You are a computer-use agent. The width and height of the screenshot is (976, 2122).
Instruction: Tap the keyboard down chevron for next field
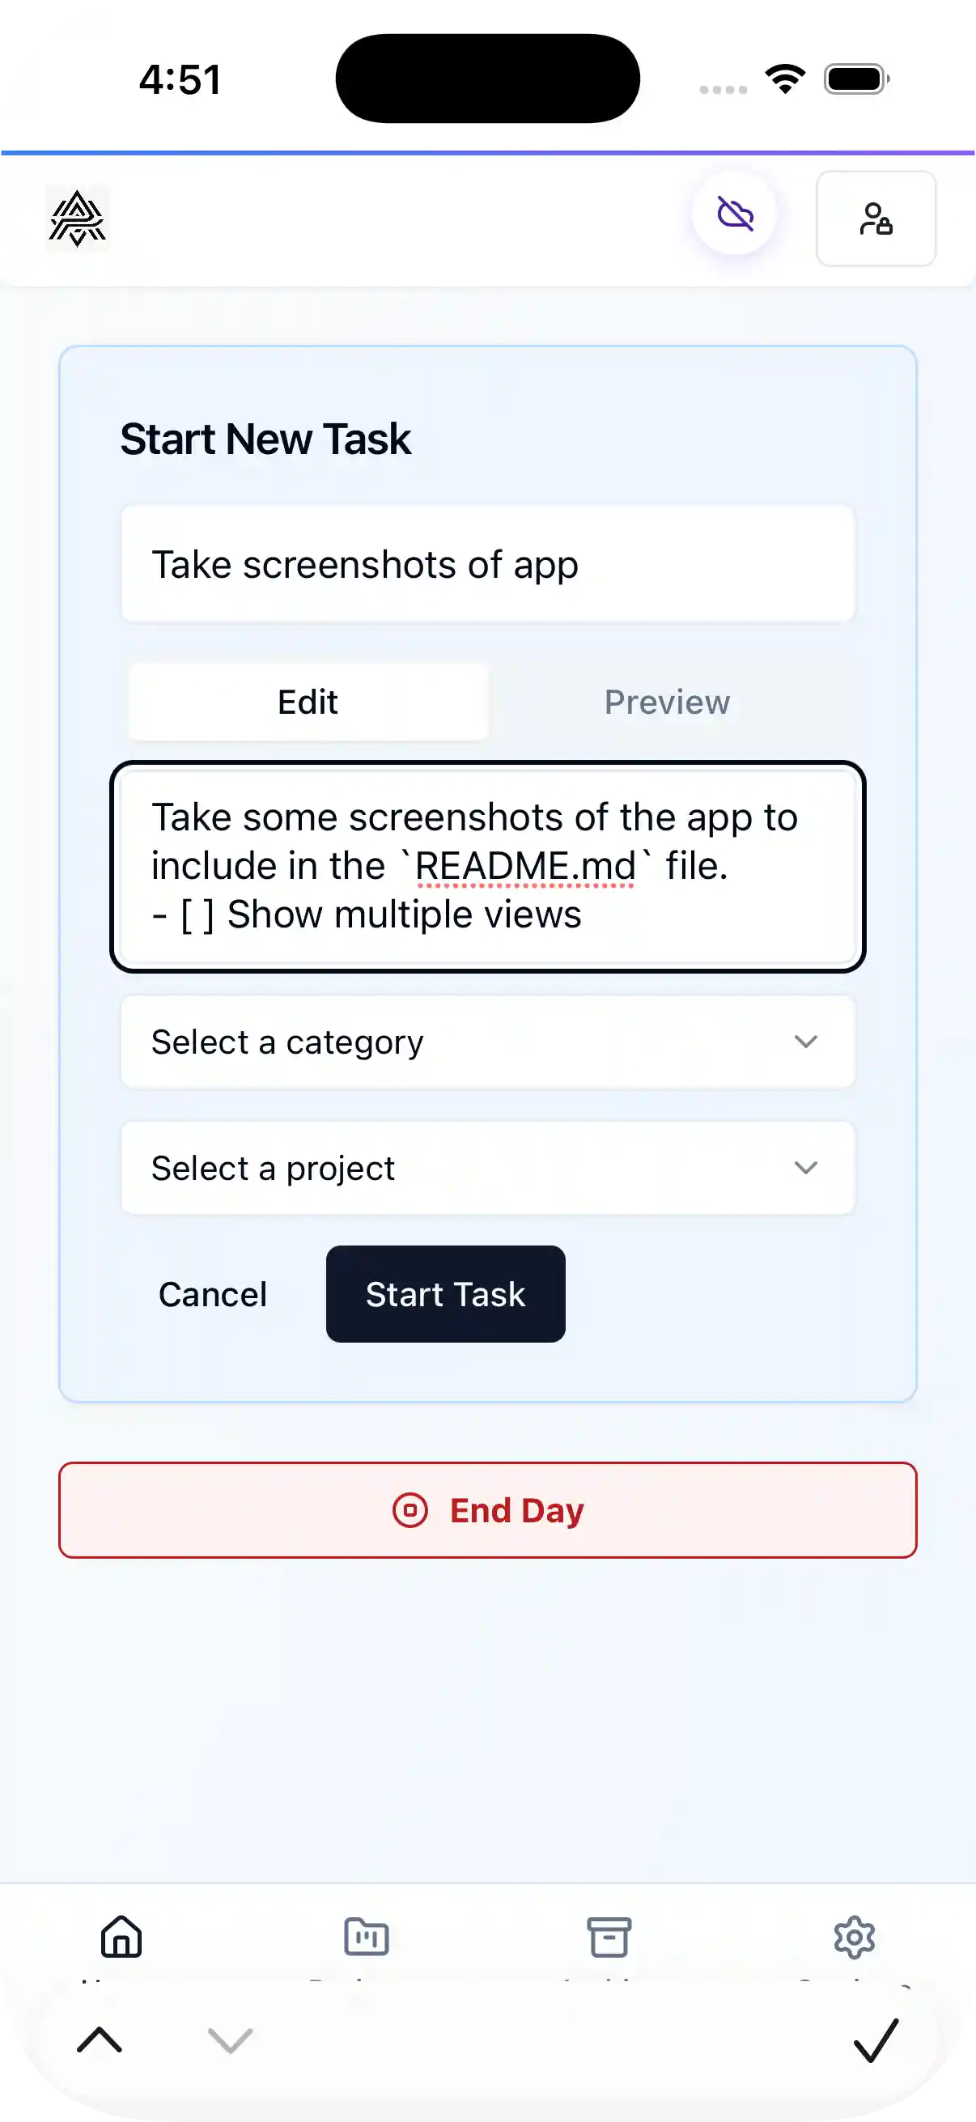click(x=230, y=2039)
